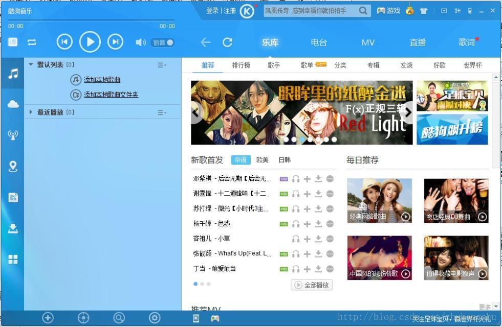Open 夜店经典DJ舞曲 playlist thumbnail
This screenshot has width=502, height=327.
[456, 201]
